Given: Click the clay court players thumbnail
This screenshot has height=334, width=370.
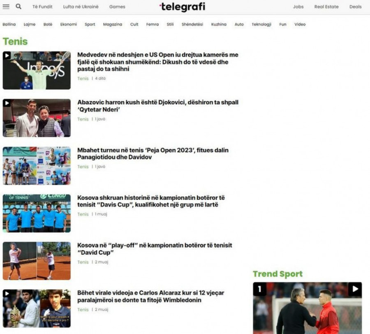Looking at the screenshot, I should (37, 261).
